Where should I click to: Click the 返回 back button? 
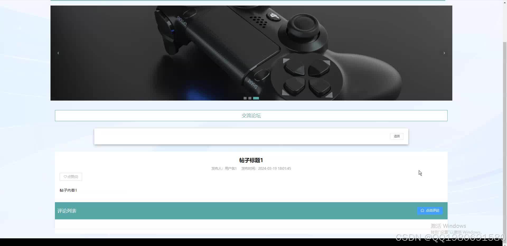pos(397,136)
